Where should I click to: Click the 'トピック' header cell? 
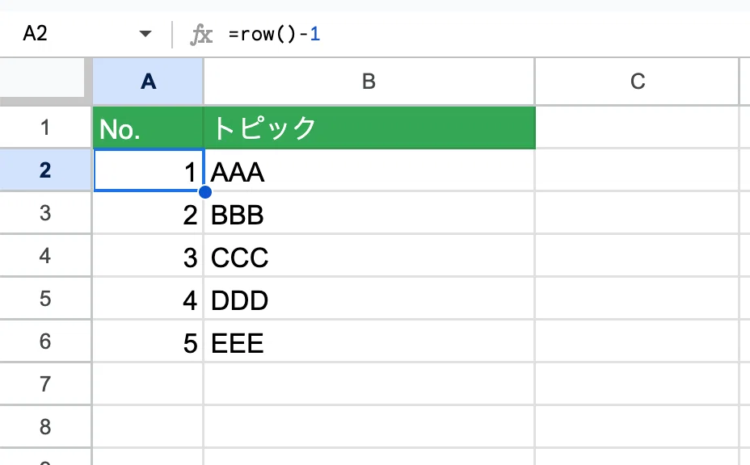pyautogui.click(x=369, y=128)
